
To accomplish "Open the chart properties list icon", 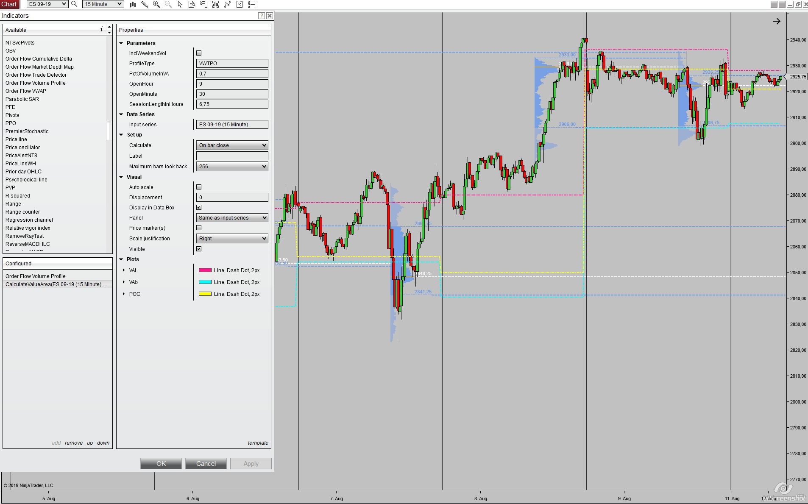I will coord(251,4).
